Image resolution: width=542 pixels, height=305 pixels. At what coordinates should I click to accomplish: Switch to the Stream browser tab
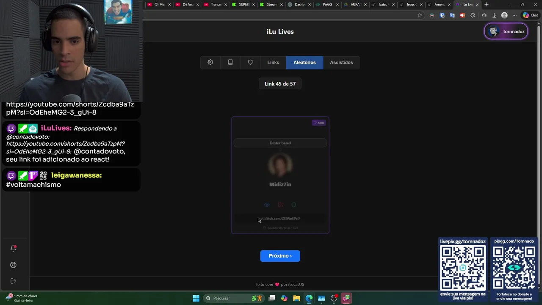point(271,5)
